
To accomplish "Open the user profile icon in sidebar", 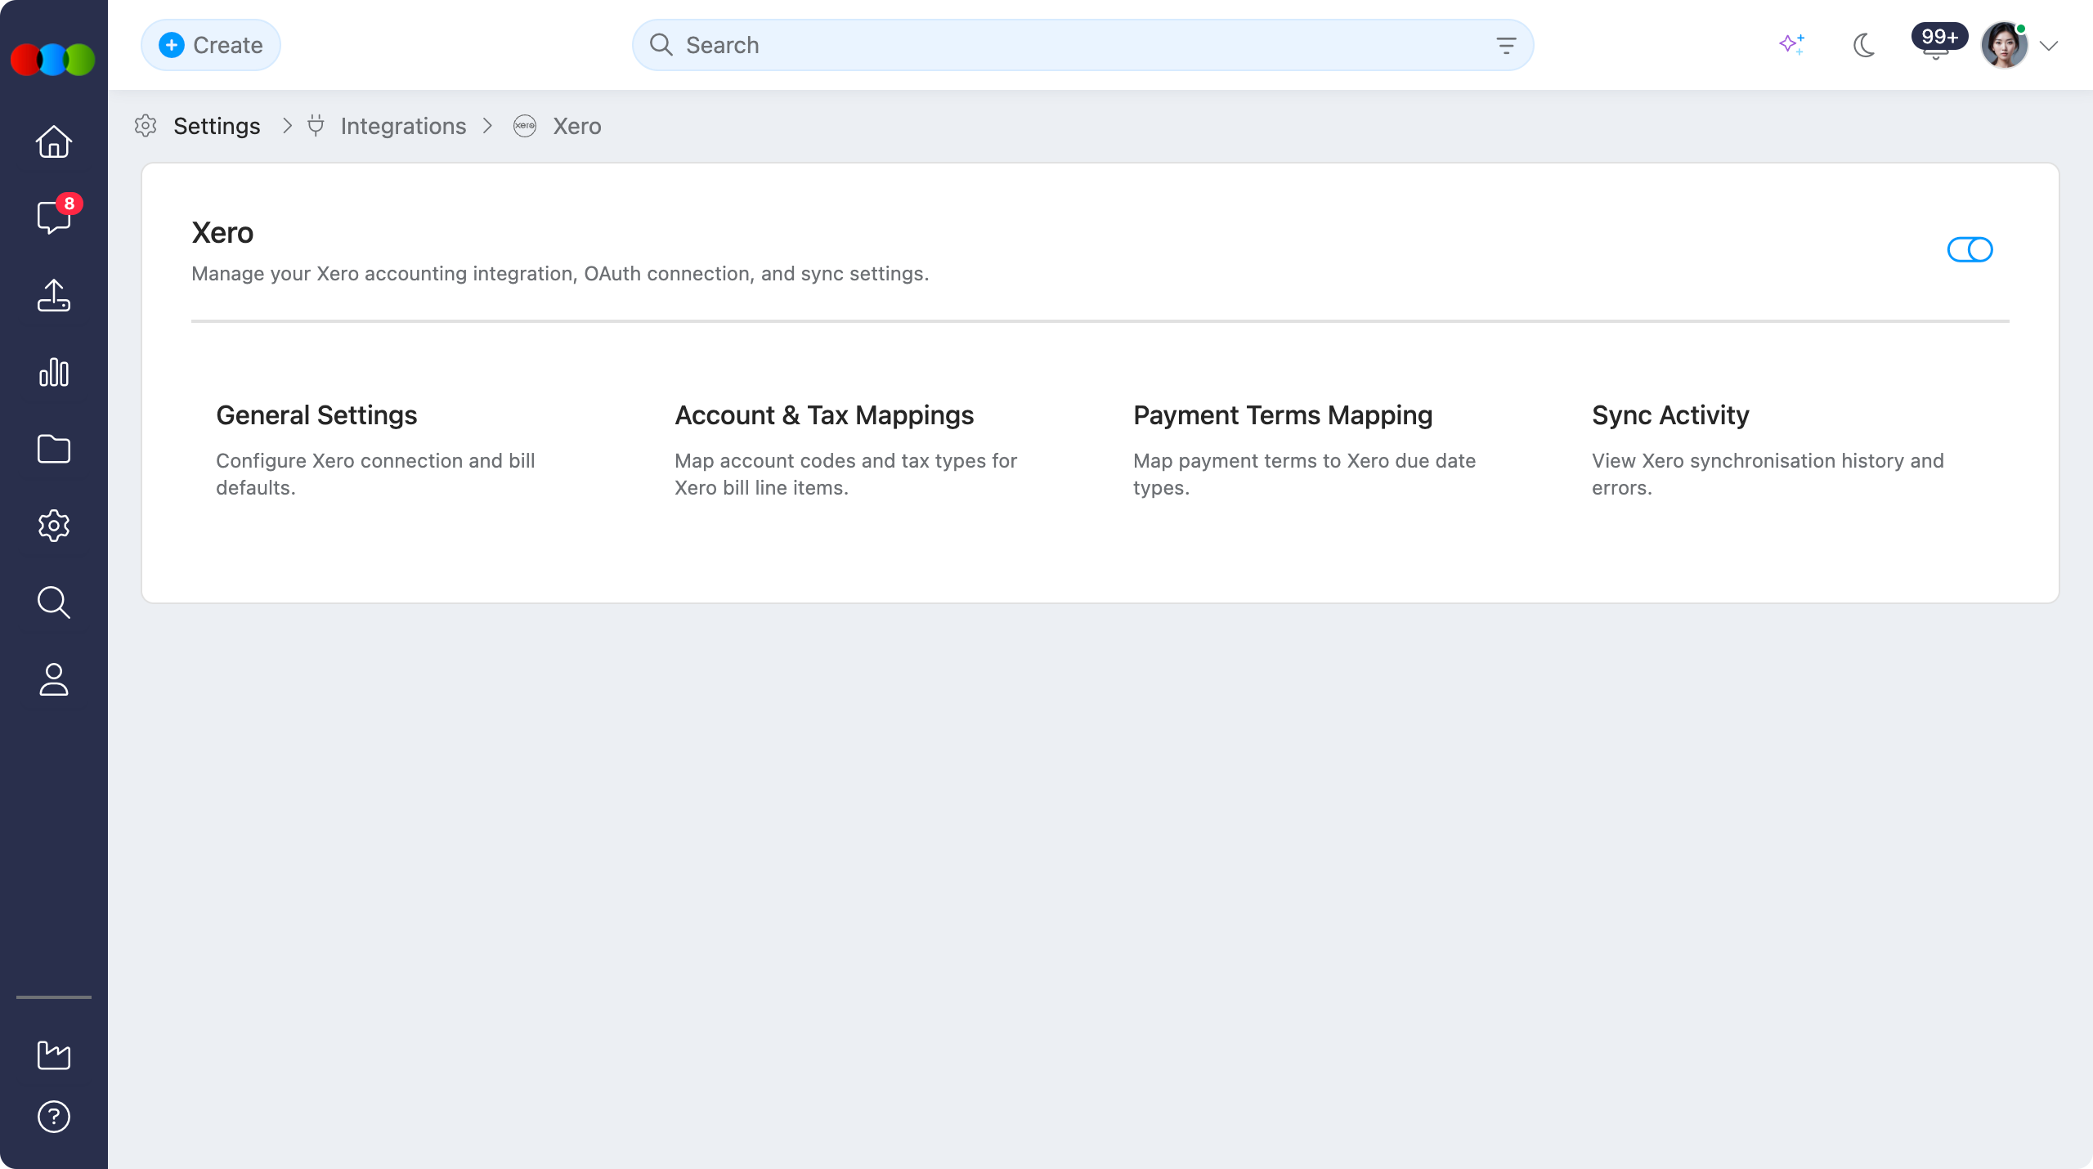I will 54,679.
